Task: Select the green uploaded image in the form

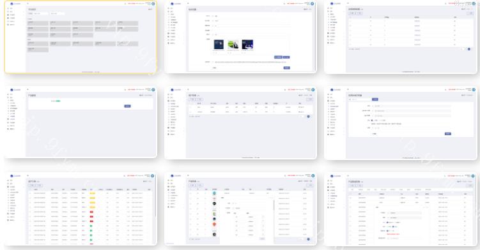Action: [x=233, y=45]
